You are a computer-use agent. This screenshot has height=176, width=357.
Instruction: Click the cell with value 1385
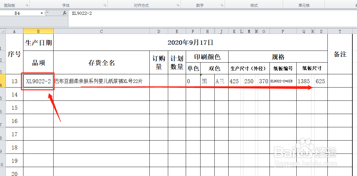[x=304, y=81]
